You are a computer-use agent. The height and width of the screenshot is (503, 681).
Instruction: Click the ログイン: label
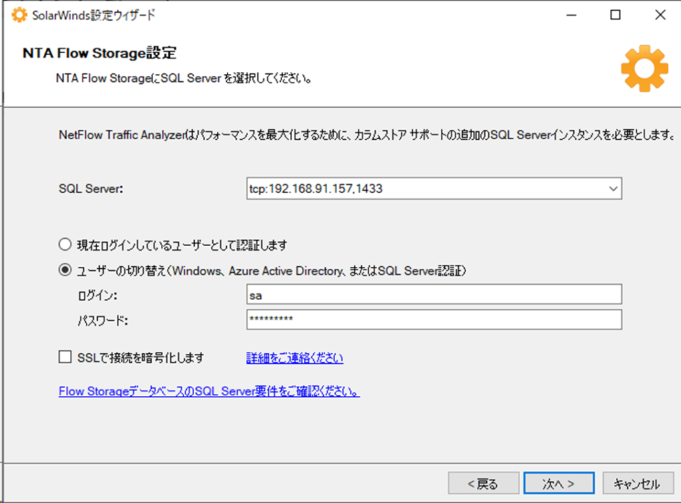coord(97,295)
